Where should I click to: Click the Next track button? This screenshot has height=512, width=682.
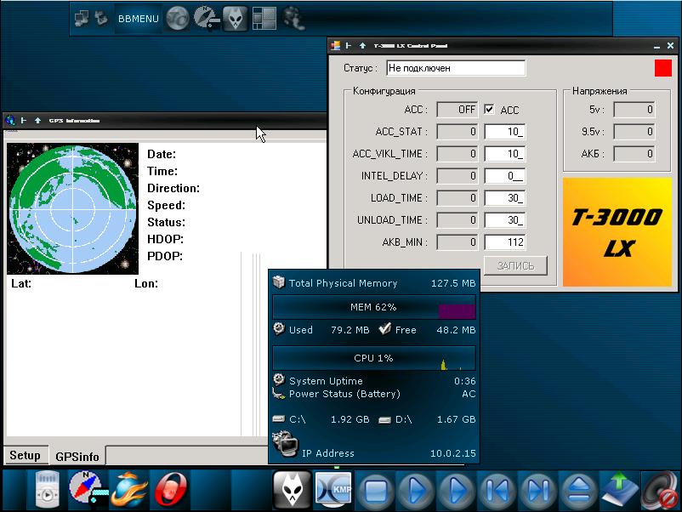(537, 491)
